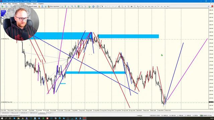Screen dimensions: 214x120
Task: Expand the New chart dropdown arrow
Action: point(4,6)
